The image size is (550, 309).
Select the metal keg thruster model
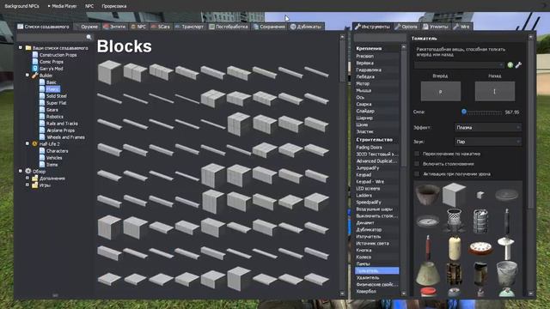click(x=480, y=221)
